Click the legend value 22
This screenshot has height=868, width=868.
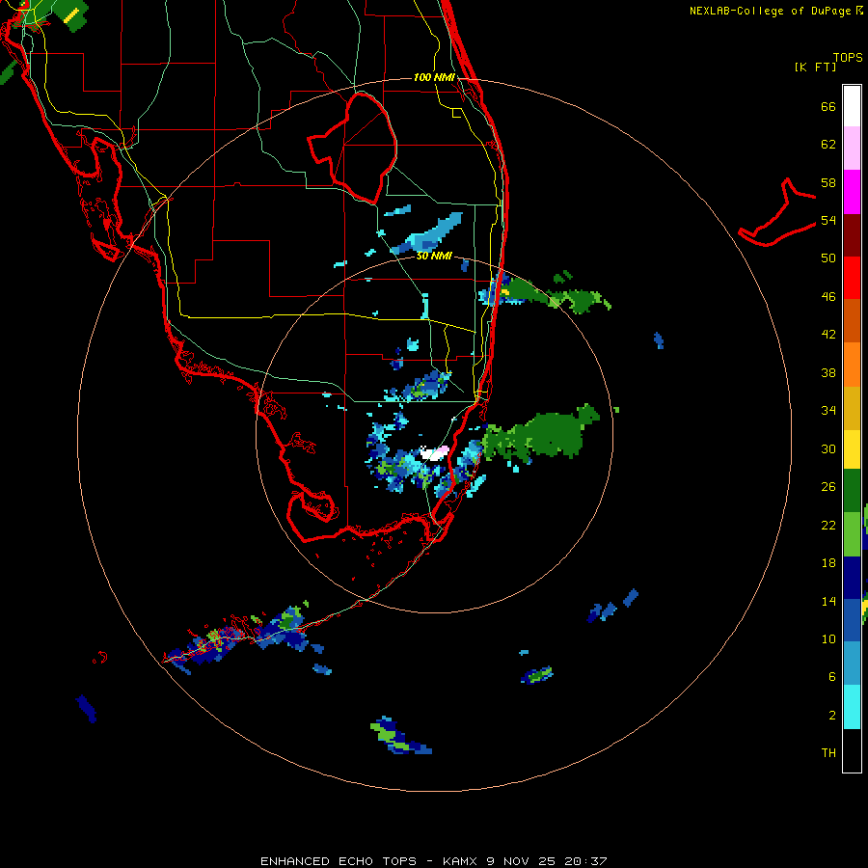tap(828, 525)
